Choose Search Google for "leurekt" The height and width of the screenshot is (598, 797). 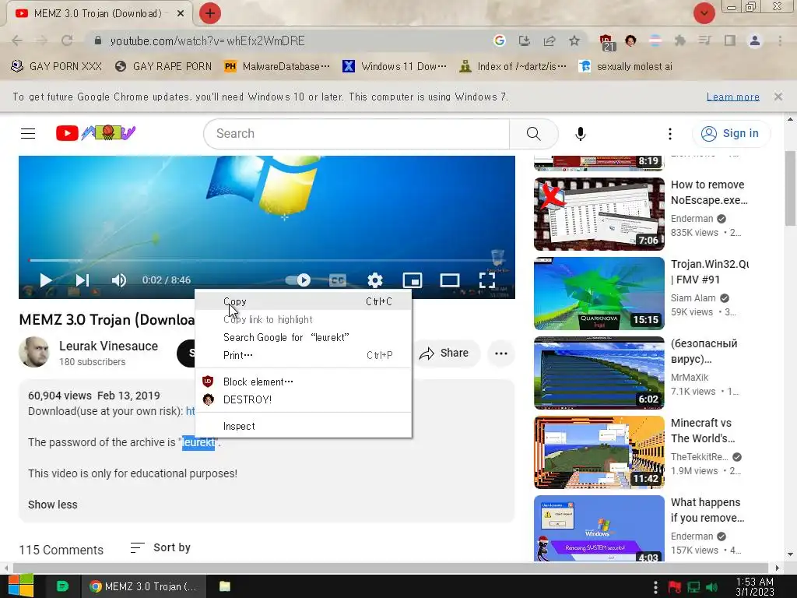[x=303, y=337]
